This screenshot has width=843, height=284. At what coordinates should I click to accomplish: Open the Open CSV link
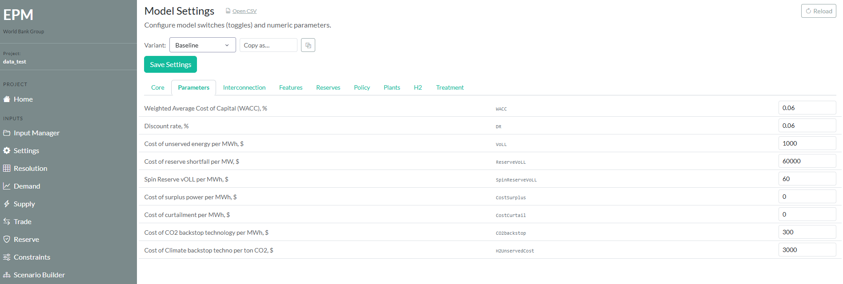(245, 11)
